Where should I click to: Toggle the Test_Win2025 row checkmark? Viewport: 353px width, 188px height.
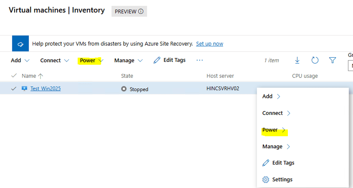(x=14, y=88)
